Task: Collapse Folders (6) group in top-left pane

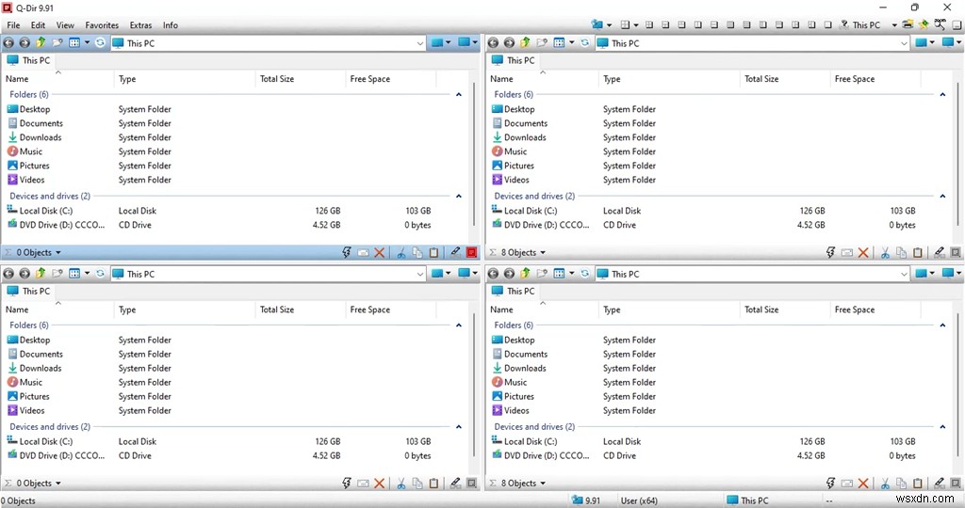Action: tap(459, 95)
